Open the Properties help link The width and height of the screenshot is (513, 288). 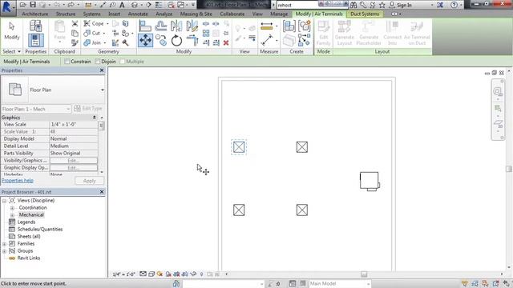[18, 181]
